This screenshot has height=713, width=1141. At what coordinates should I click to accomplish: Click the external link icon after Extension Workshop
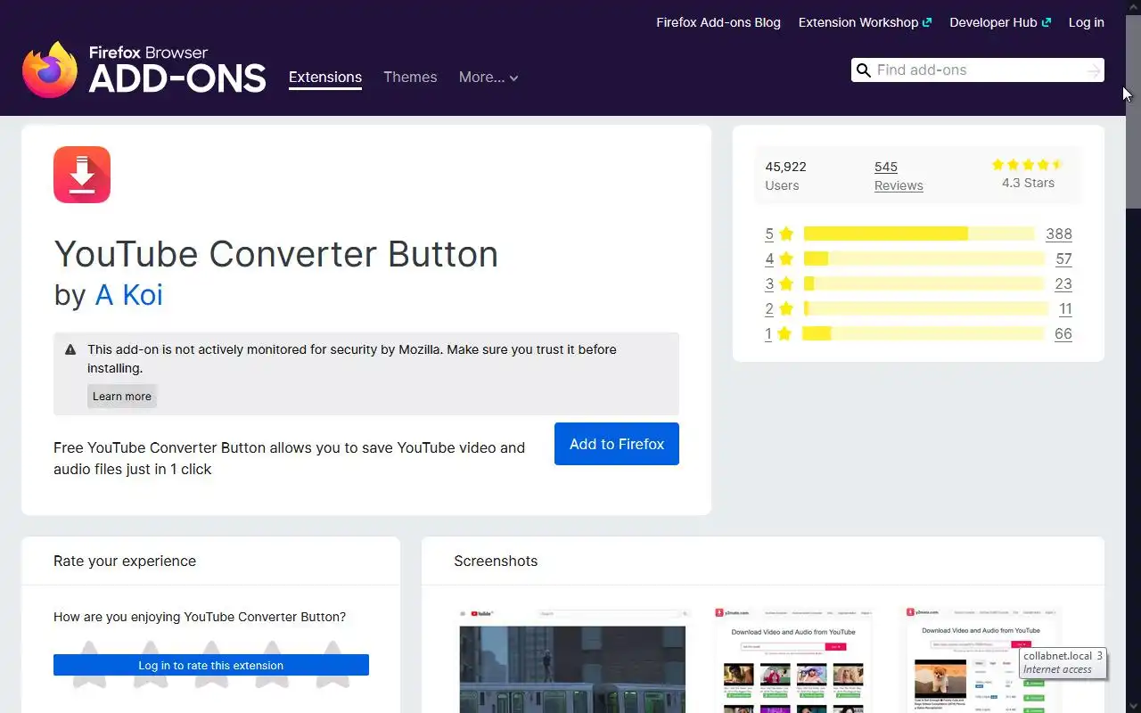tap(927, 23)
